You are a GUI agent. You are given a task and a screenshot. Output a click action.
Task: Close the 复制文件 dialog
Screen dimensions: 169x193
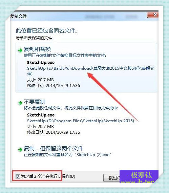tap(153, 15)
